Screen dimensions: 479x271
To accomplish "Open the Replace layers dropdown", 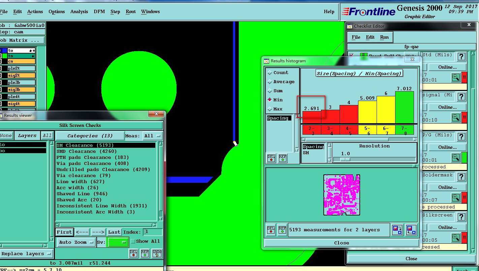I will [26, 254].
